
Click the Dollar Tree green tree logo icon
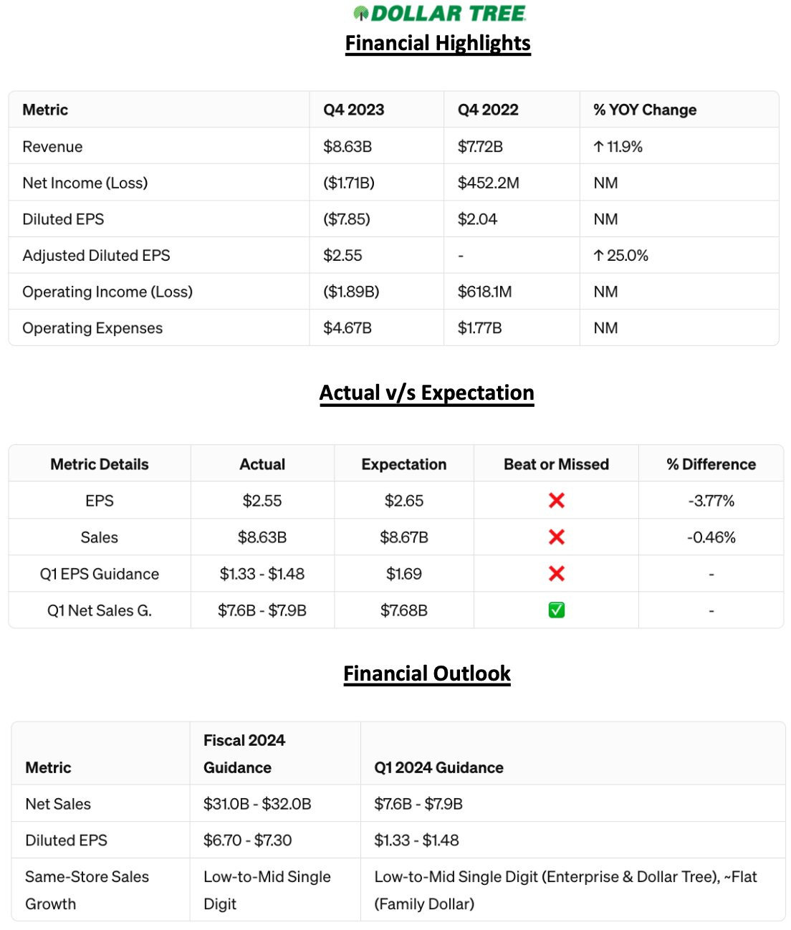(361, 13)
